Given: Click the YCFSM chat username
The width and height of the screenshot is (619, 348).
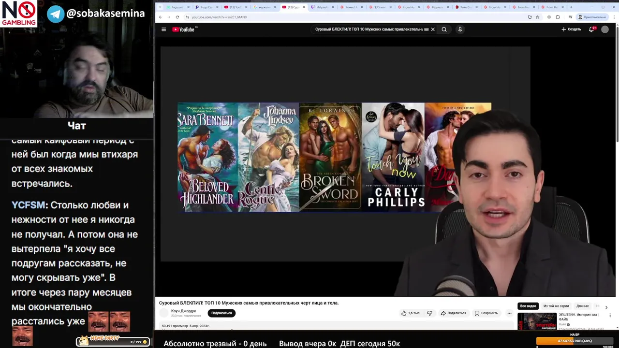Looking at the screenshot, I should coord(29,205).
